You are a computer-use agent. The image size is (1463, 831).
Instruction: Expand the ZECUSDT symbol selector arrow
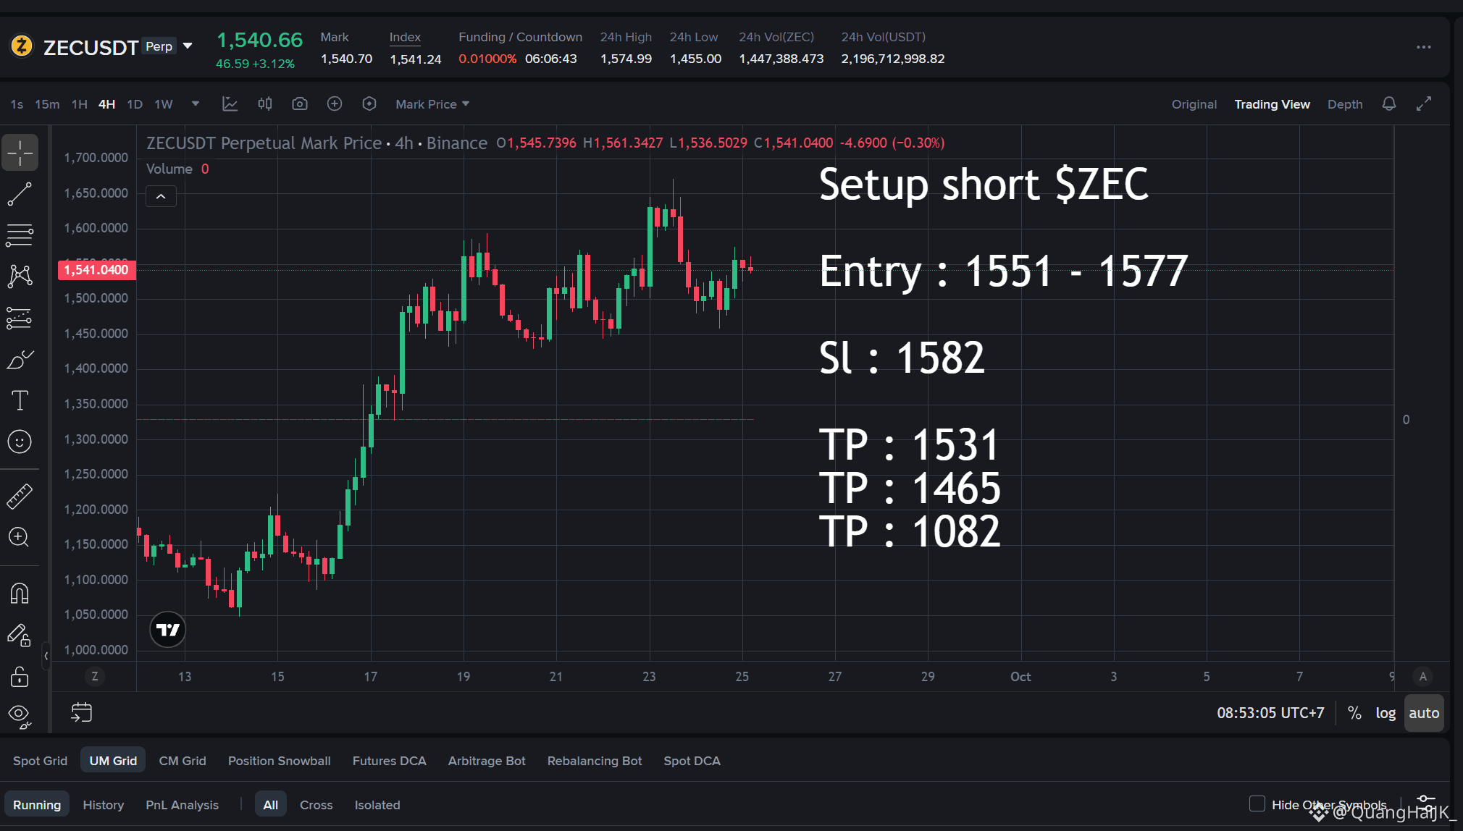188,46
